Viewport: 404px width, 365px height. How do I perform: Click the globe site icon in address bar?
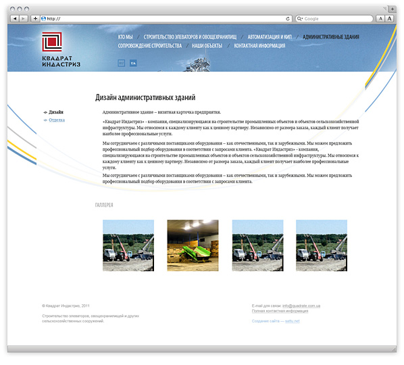tap(43, 18)
